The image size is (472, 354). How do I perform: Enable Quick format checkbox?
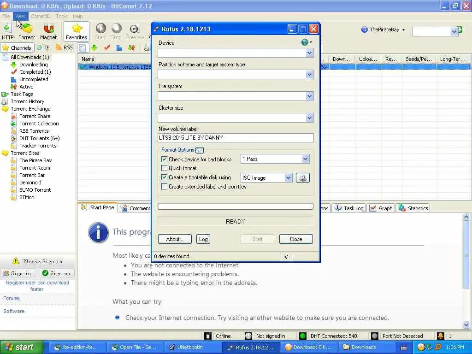[165, 168]
